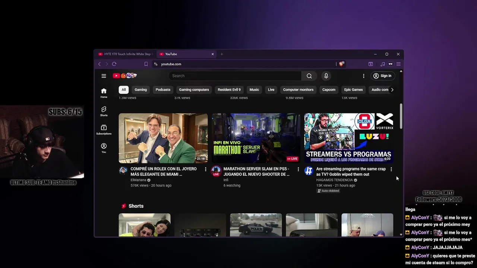Open a new browser tab
Viewport: 477px width, 268px height.
tap(222, 54)
